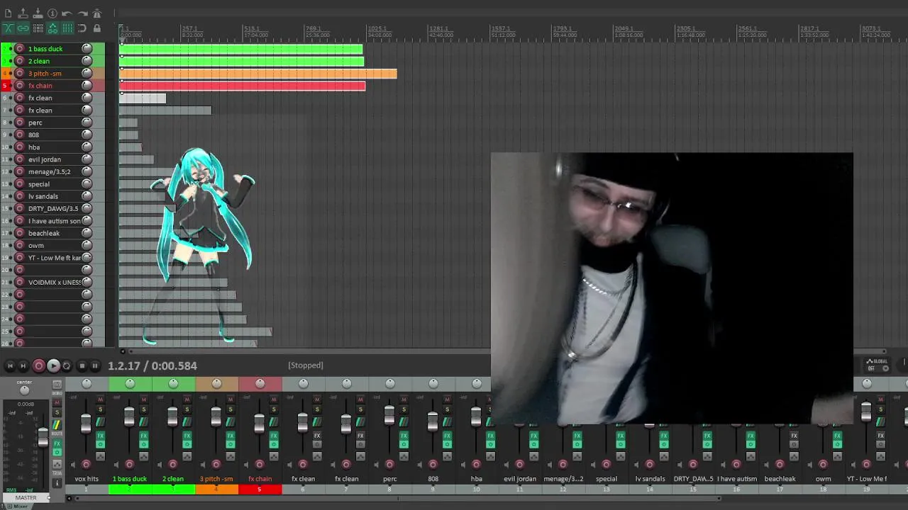This screenshot has width=908, height=510.
Task: Record-arm the 'perc' track in track list
Action: (20, 123)
